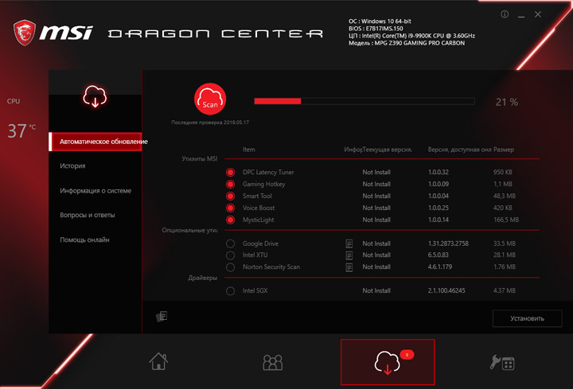Viewport: 573px width, 389px height.
Task: Click Gaming Hotkey item name
Action: pyautogui.click(x=264, y=184)
